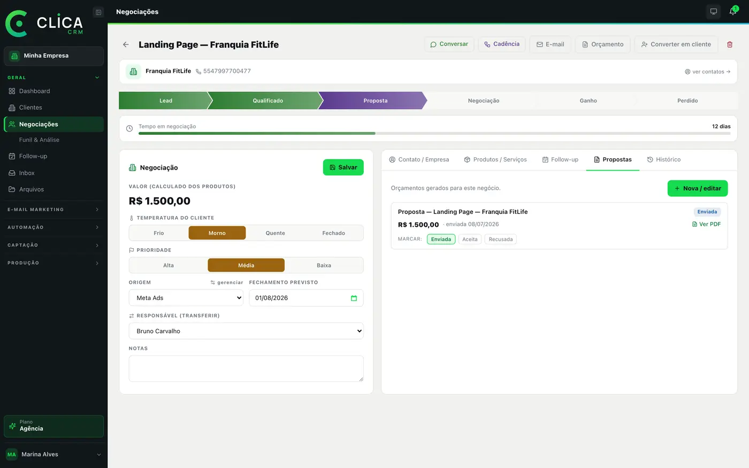Open ver contatos link
Viewport: 749px width, 468px height.
(x=707, y=72)
